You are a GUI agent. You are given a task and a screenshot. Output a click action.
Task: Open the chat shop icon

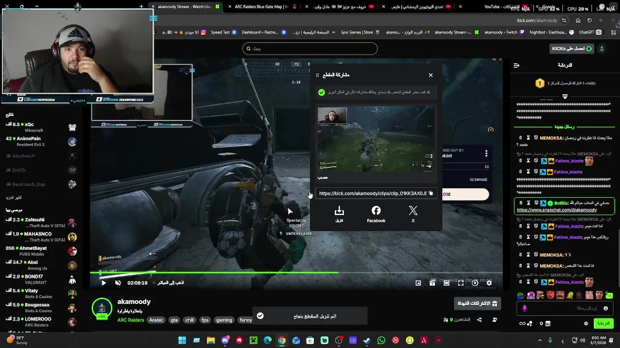(548, 323)
